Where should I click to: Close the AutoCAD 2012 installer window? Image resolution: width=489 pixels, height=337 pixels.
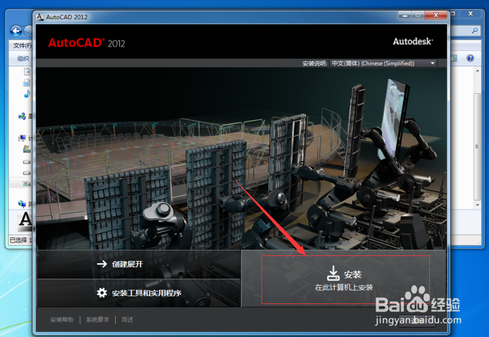436,15
